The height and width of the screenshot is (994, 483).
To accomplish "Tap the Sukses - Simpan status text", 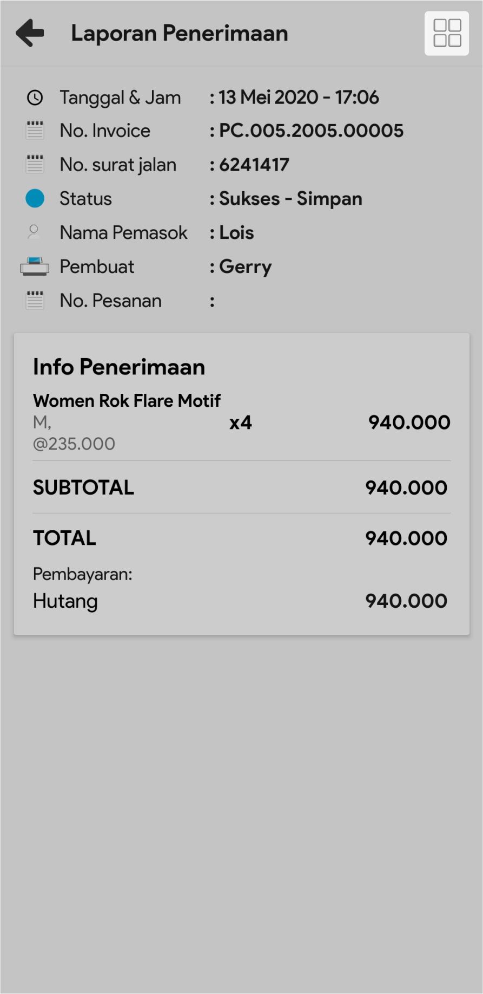I will pos(290,199).
